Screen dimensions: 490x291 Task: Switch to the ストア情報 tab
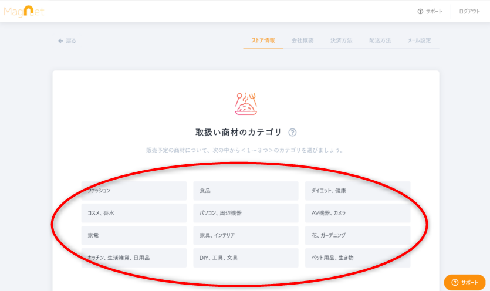point(263,40)
